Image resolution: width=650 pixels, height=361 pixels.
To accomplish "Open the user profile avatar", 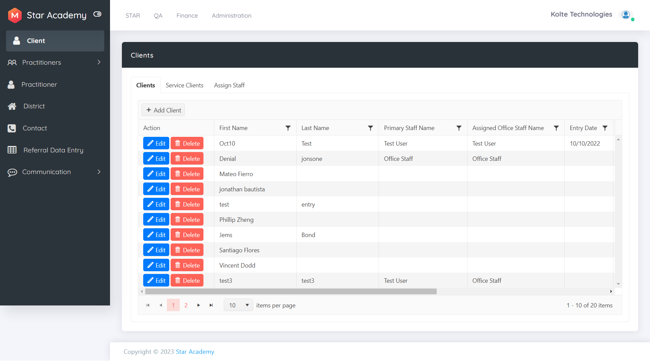I will [626, 15].
